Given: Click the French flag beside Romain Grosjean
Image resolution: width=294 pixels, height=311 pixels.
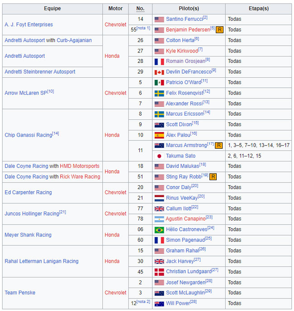Looking at the screenshot, I should pyautogui.click(x=159, y=61).
